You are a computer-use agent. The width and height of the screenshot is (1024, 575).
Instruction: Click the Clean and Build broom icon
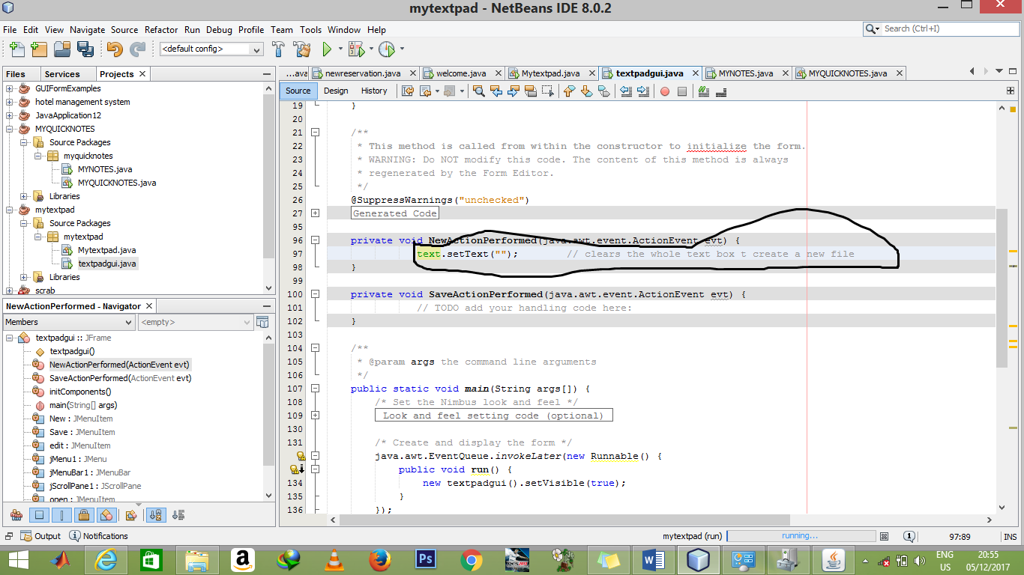click(x=302, y=49)
